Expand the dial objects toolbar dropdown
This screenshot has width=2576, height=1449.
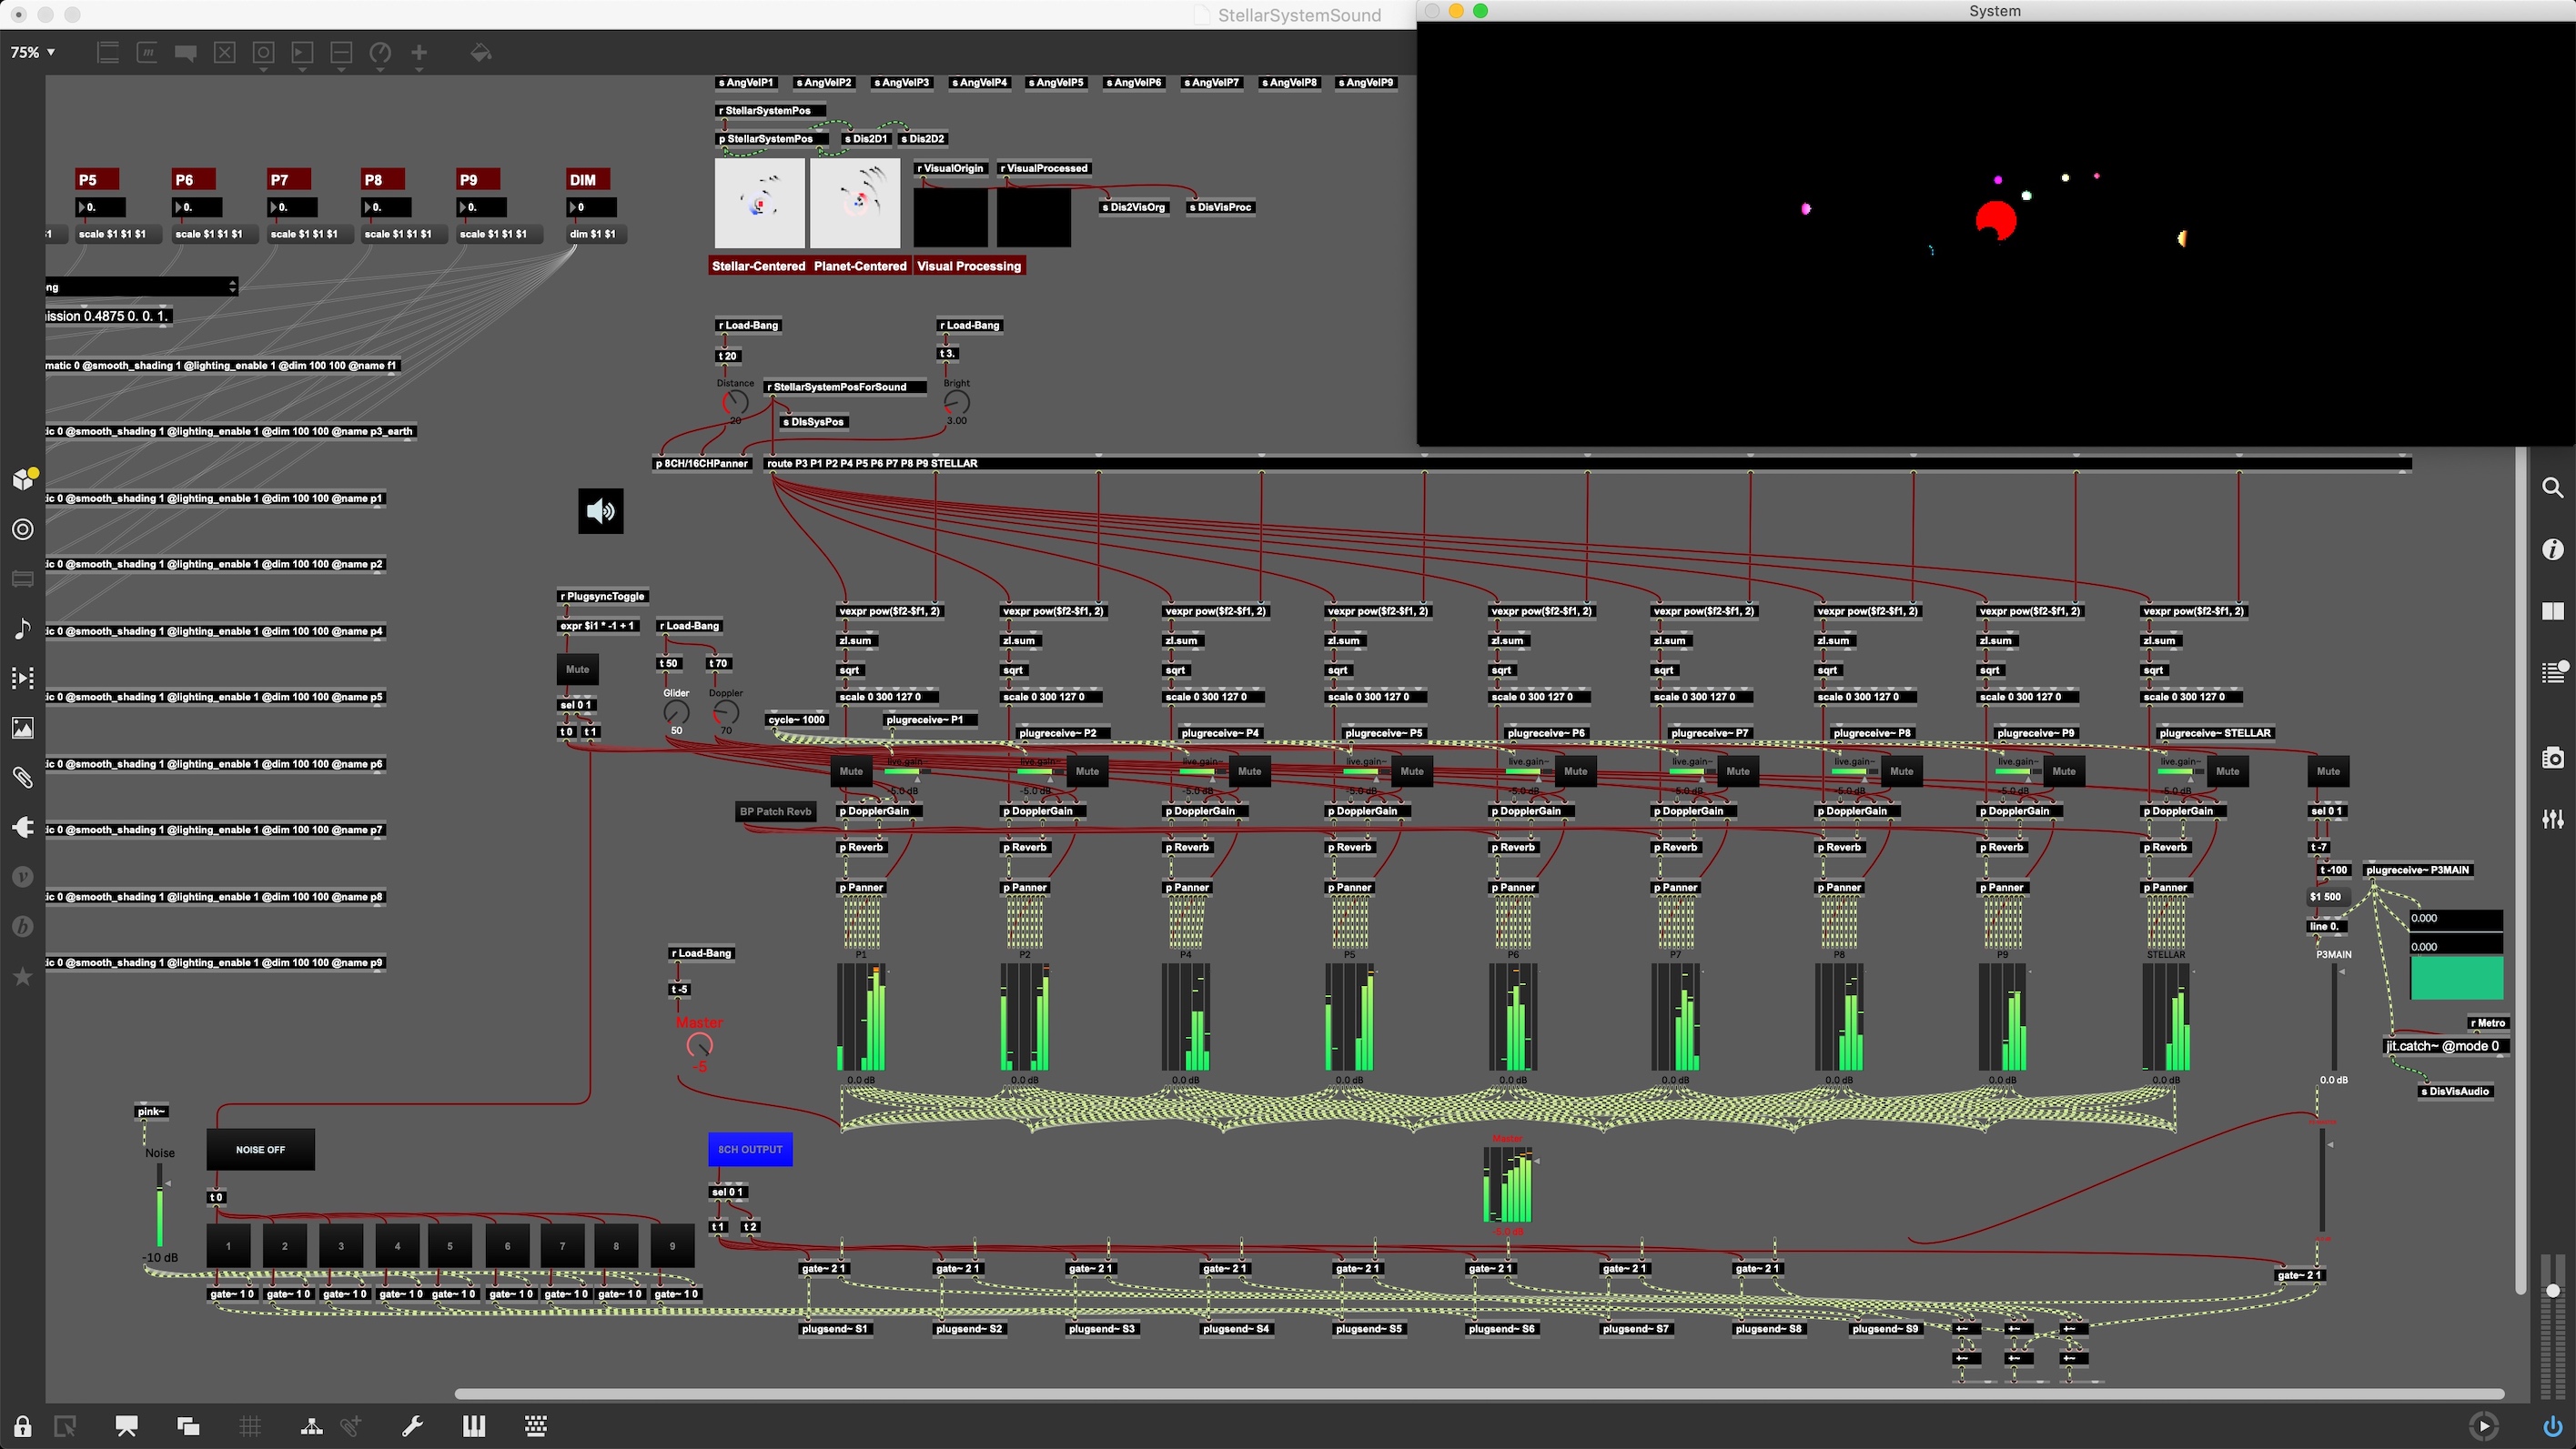tap(380, 53)
